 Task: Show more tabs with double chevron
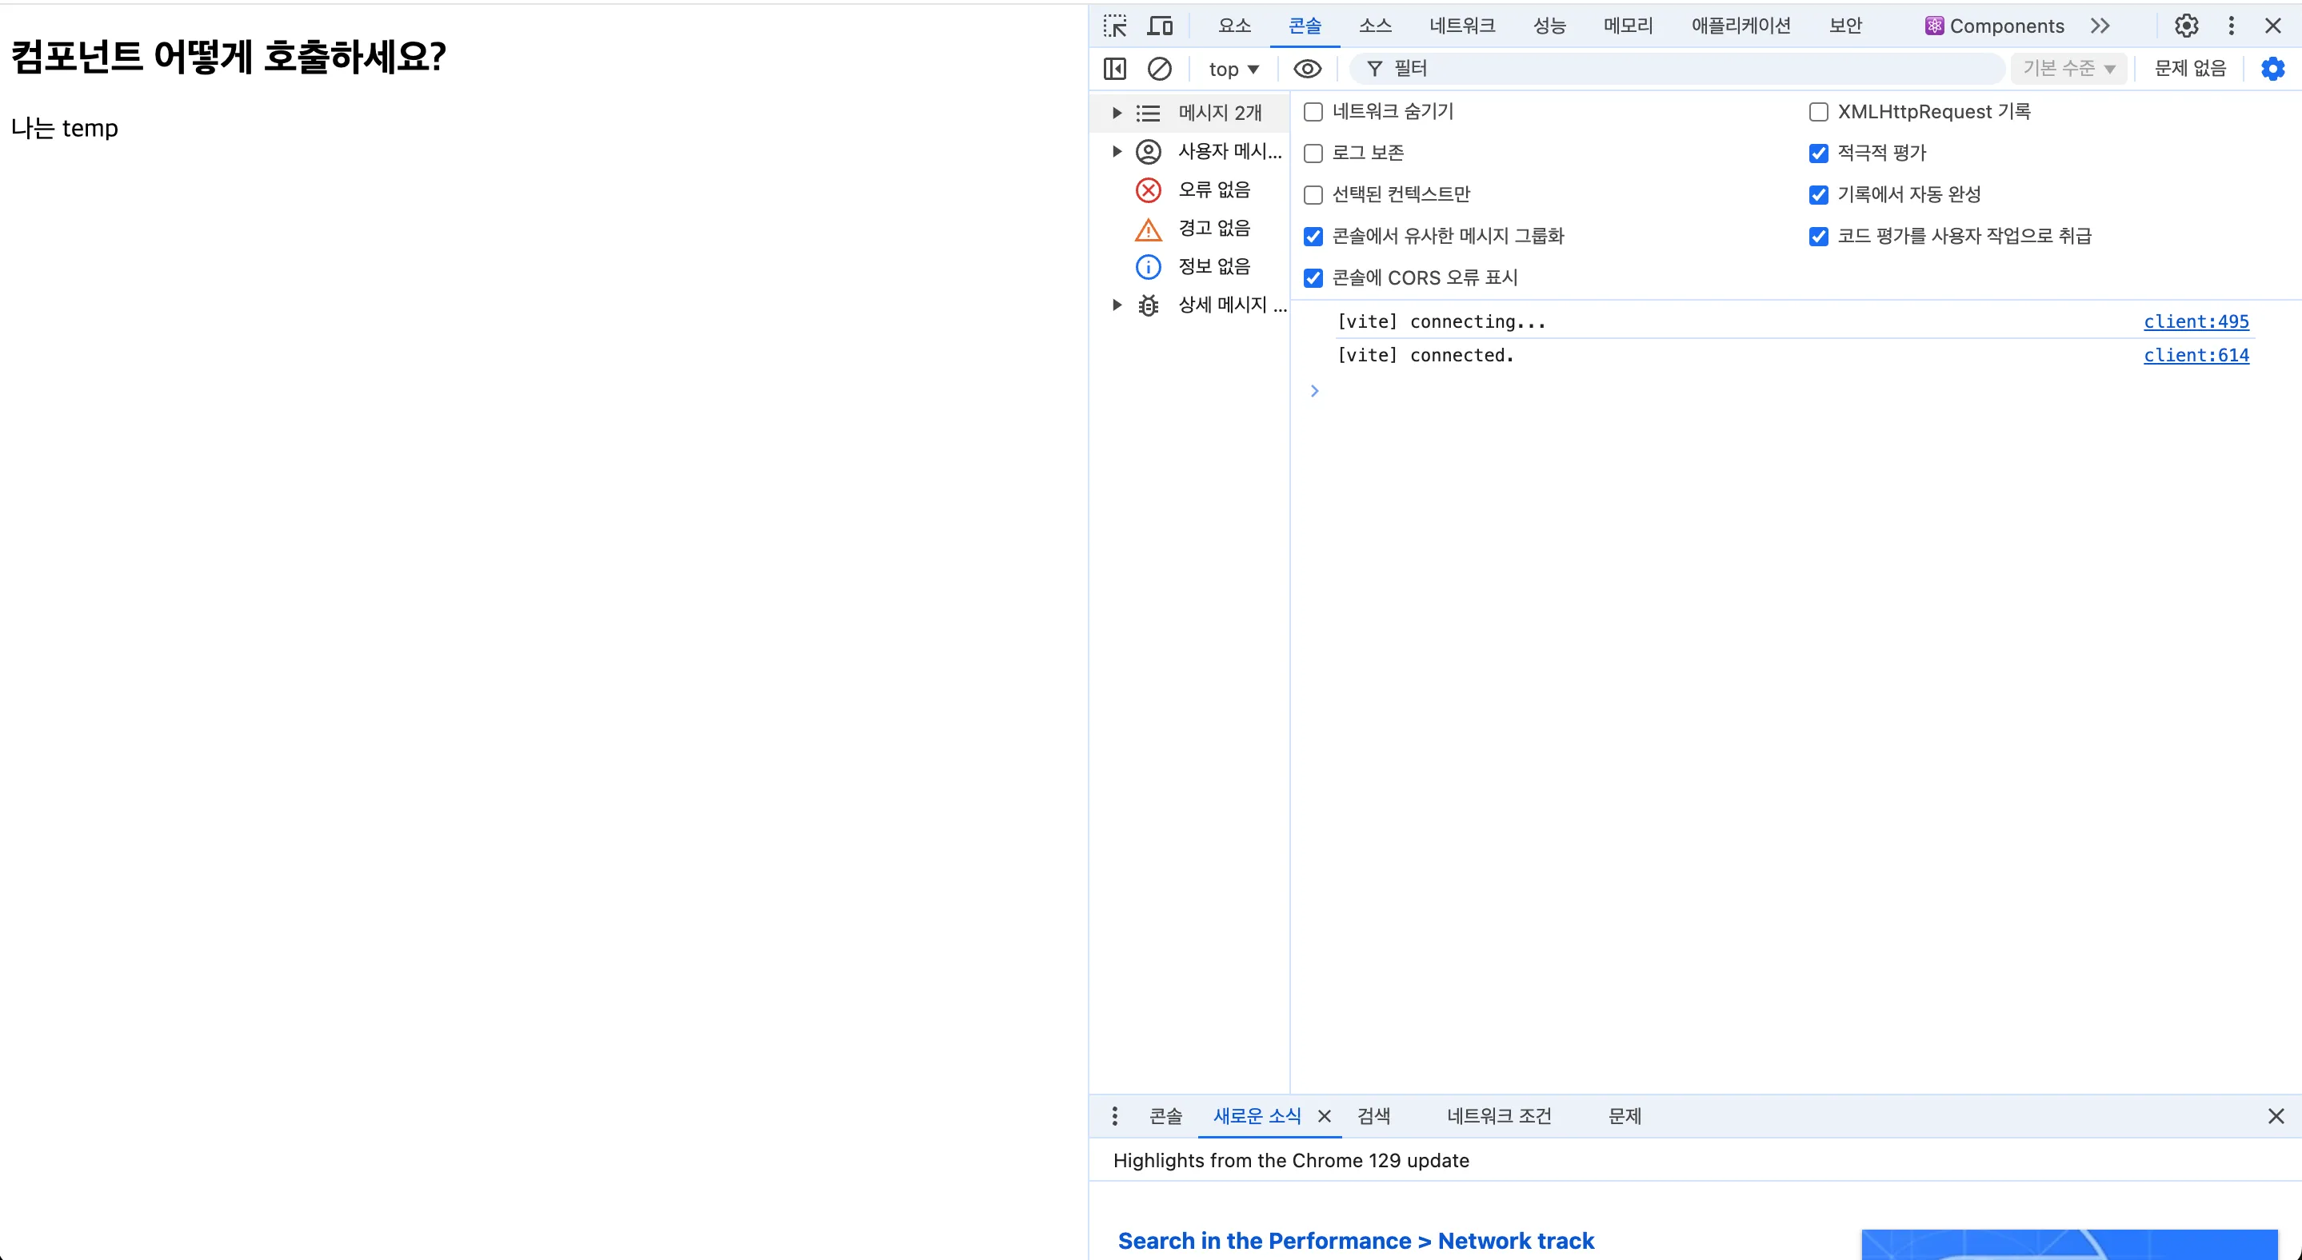2100,26
